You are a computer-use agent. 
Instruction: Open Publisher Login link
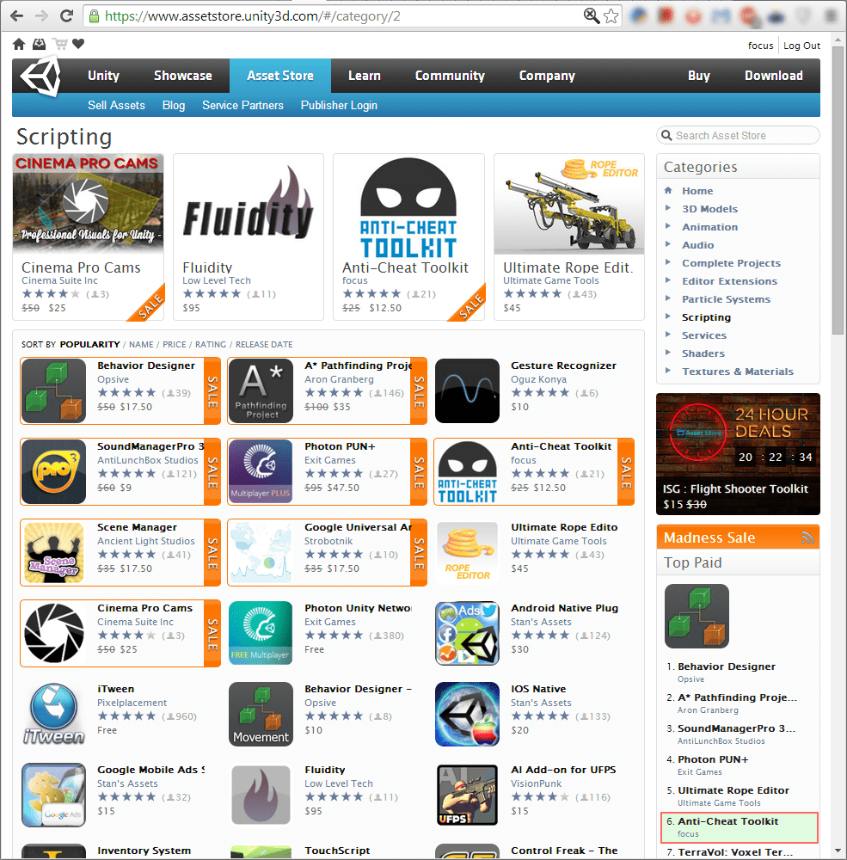coord(339,105)
